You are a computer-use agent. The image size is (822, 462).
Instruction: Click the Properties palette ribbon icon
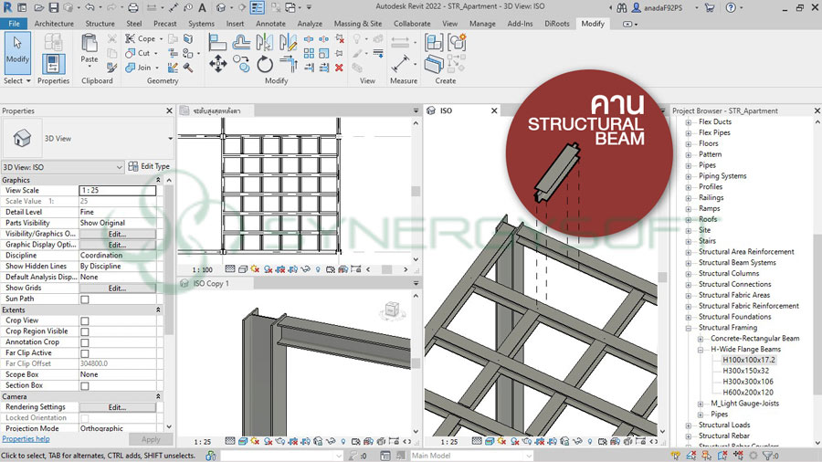[53, 63]
